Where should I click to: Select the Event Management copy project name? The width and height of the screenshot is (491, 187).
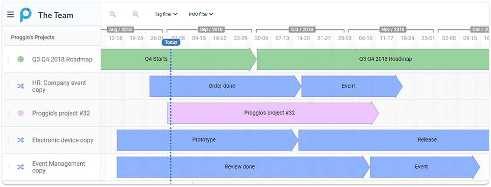(58, 167)
